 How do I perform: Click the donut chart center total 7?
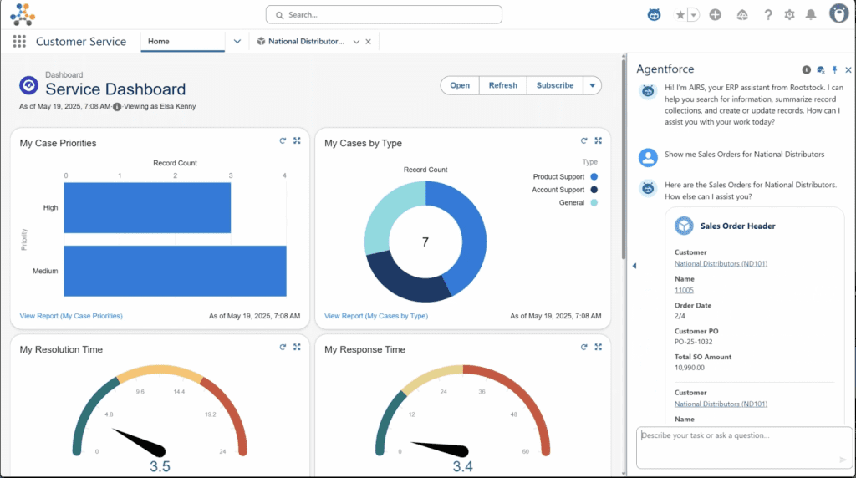point(425,242)
